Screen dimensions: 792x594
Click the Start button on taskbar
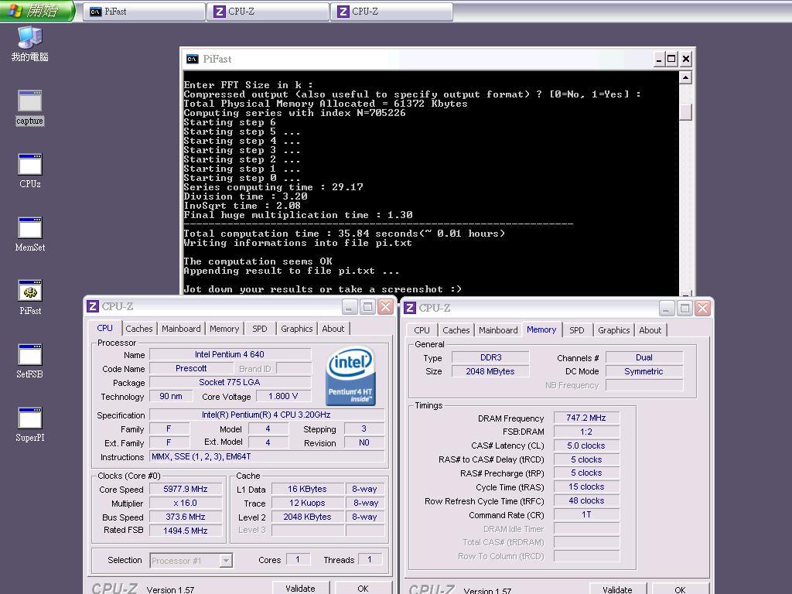click(37, 11)
